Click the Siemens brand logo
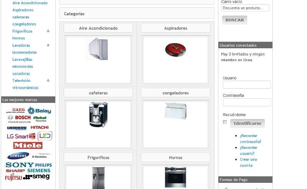 click(x=39, y=171)
